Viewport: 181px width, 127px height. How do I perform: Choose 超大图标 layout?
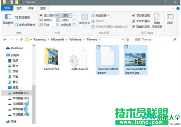click(47, 15)
